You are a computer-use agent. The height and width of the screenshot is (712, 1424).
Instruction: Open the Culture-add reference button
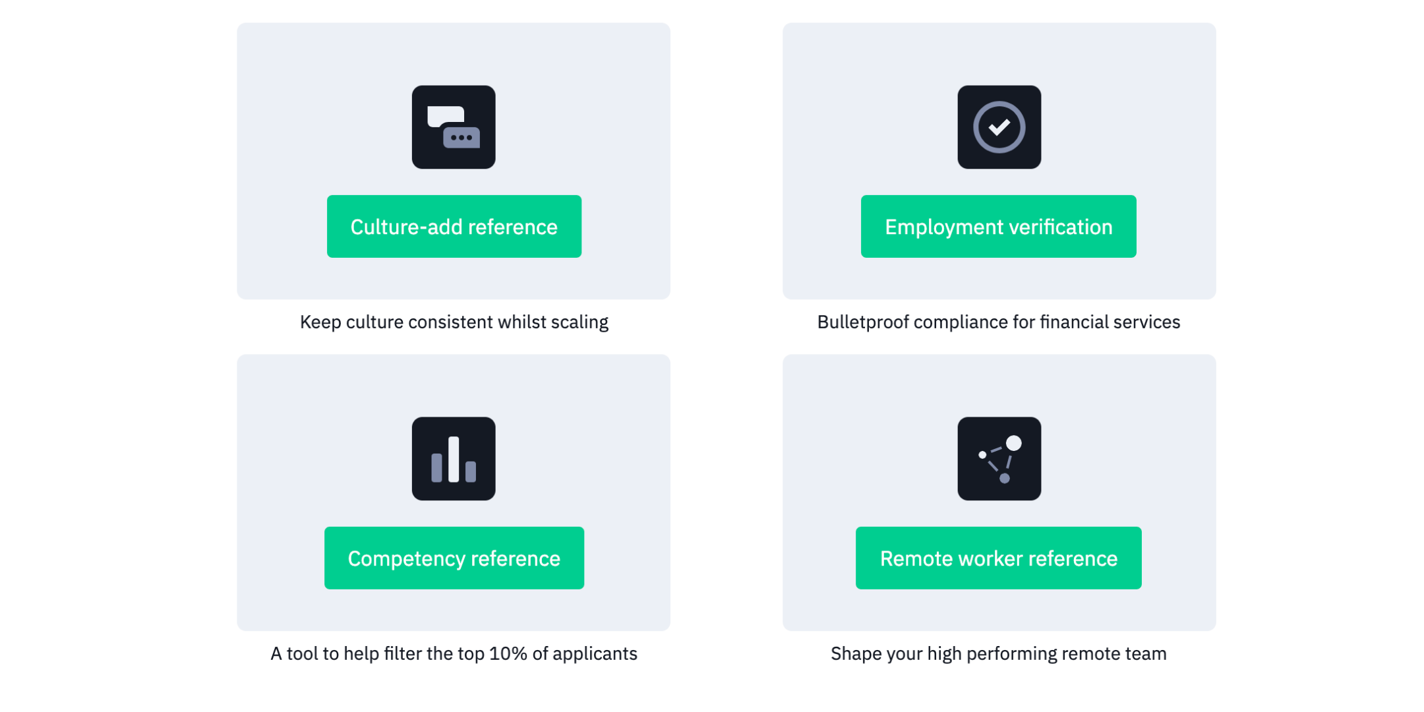[x=454, y=227]
